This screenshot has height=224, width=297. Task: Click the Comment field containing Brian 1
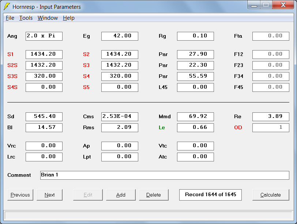click(165, 175)
